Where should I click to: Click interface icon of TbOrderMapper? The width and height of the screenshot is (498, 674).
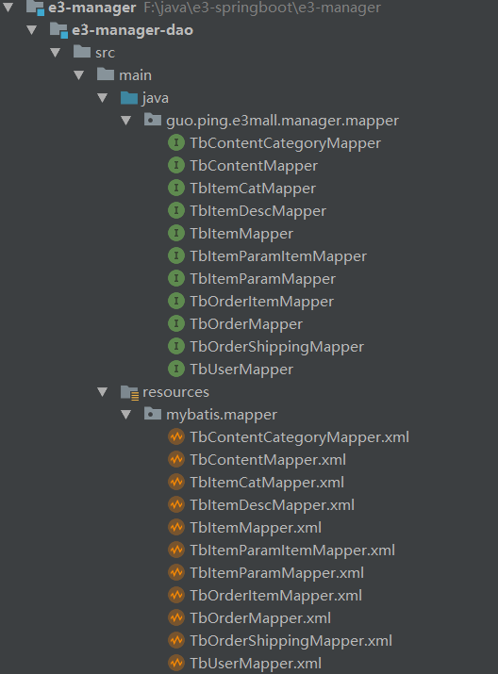[x=176, y=323]
